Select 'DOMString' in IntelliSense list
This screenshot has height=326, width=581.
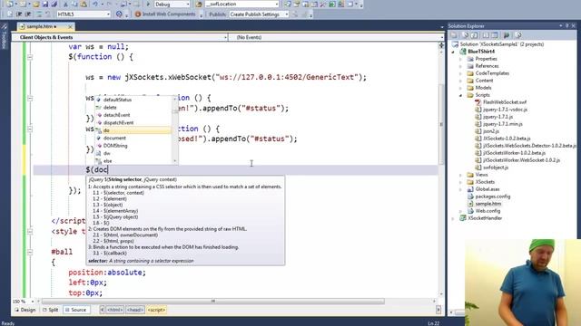[115, 146]
